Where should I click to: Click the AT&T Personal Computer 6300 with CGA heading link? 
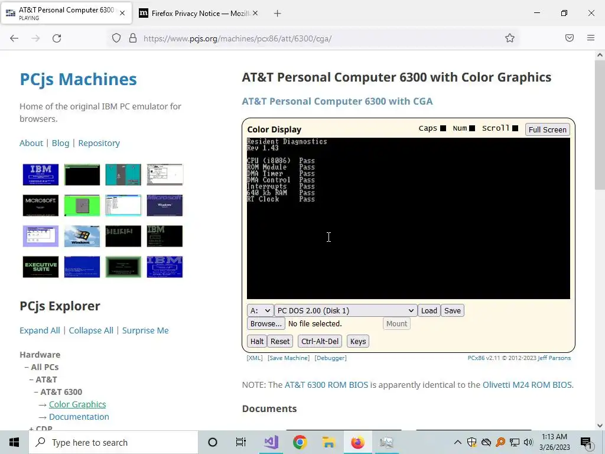pyautogui.click(x=337, y=101)
